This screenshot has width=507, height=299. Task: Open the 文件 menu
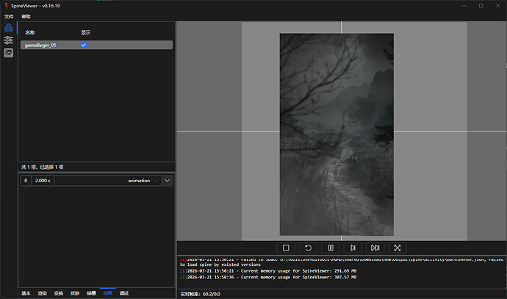[x=9, y=15]
